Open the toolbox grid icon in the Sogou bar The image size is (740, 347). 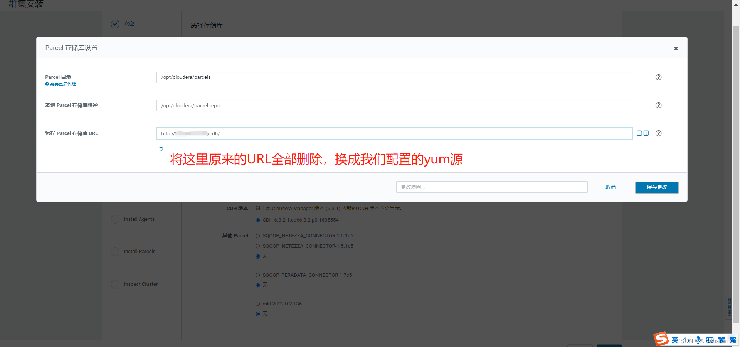pyautogui.click(x=733, y=340)
